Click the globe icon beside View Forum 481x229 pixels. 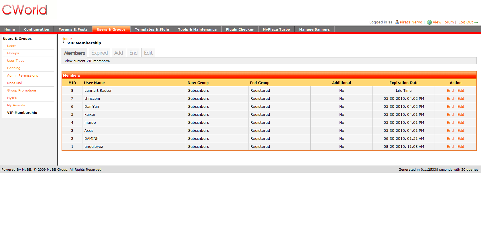[x=429, y=22]
